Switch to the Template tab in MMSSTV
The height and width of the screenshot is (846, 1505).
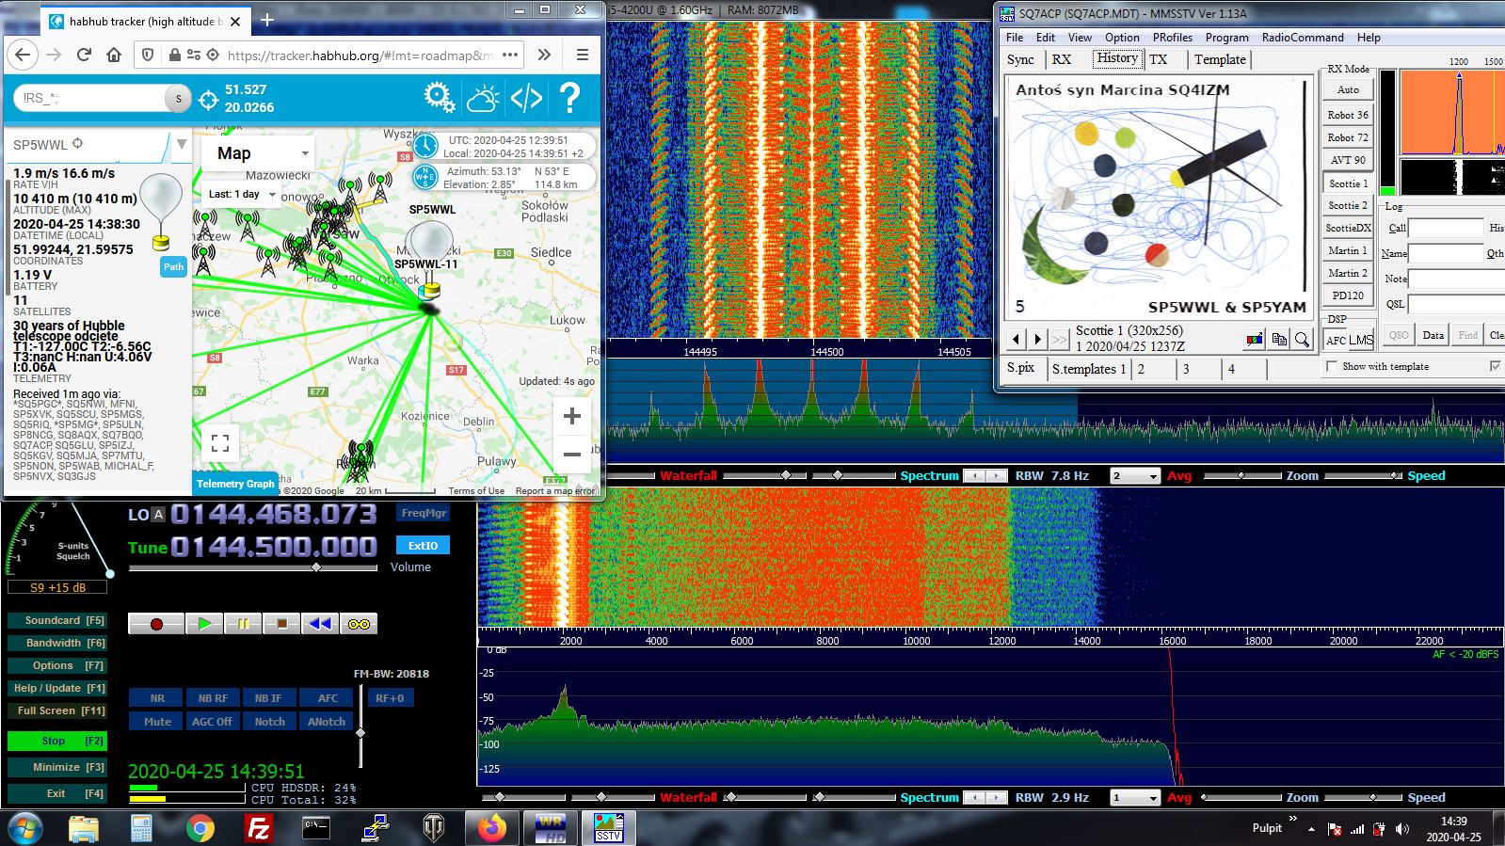click(x=1220, y=59)
